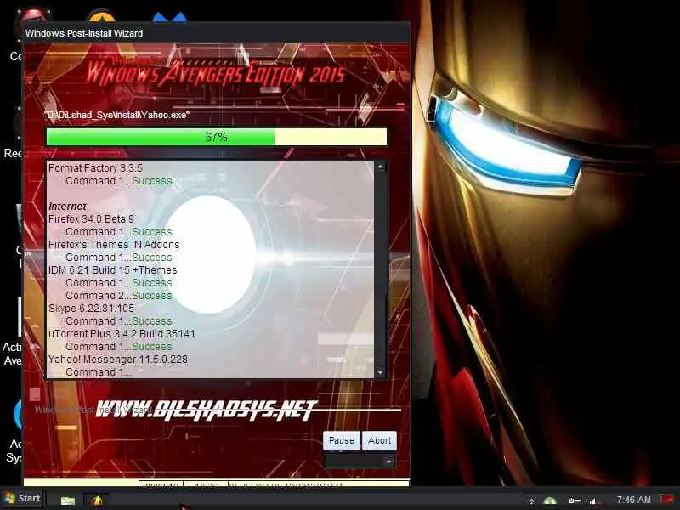Click the Yahoo.exe install path text
This screenshot has width=680, height=510.
(117, 115)
